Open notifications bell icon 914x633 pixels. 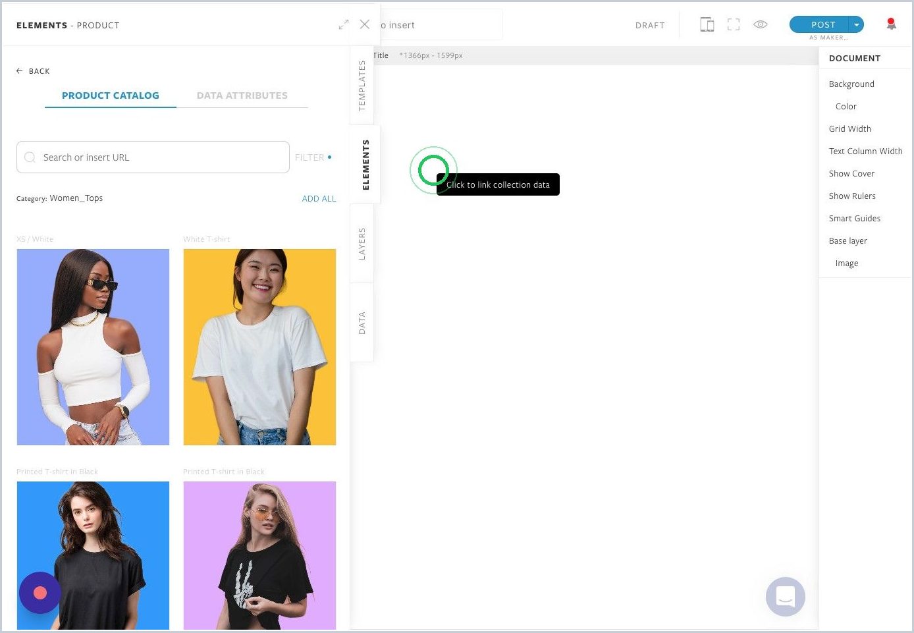[x=891, y=24]
